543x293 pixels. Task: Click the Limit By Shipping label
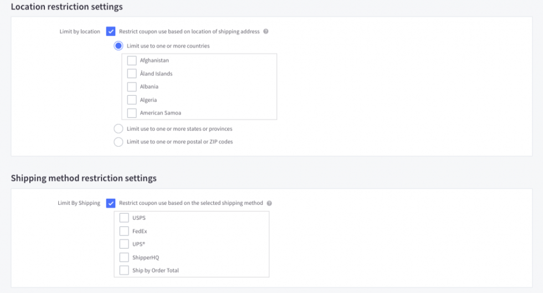pyautogui.click(x=79, y=203)
